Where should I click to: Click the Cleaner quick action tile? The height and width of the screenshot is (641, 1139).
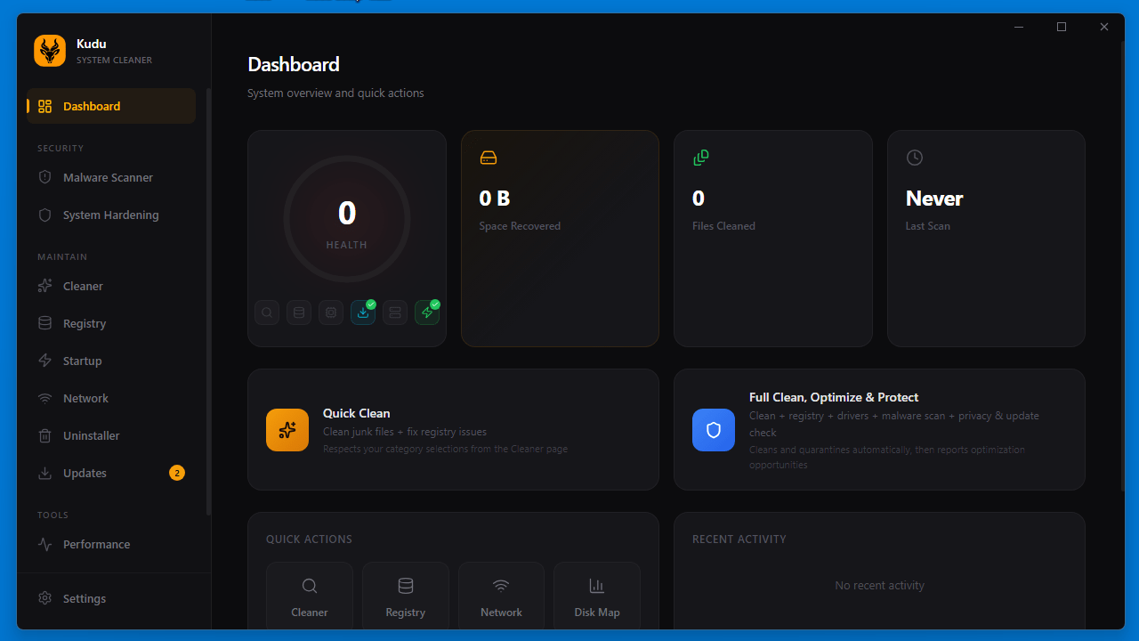coord(310,596)
